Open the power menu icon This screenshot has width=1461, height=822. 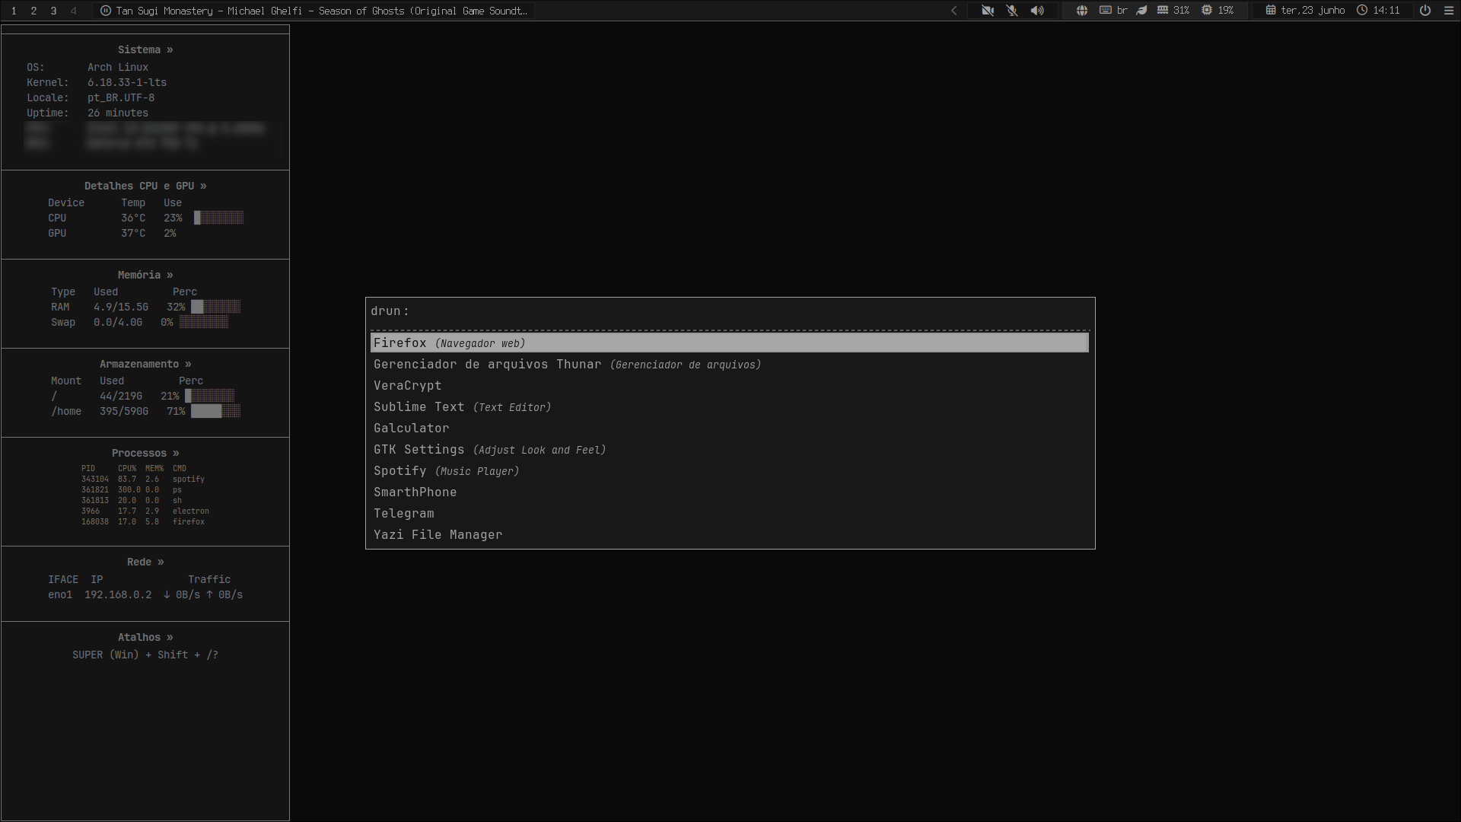click(x=1425, y=11)
